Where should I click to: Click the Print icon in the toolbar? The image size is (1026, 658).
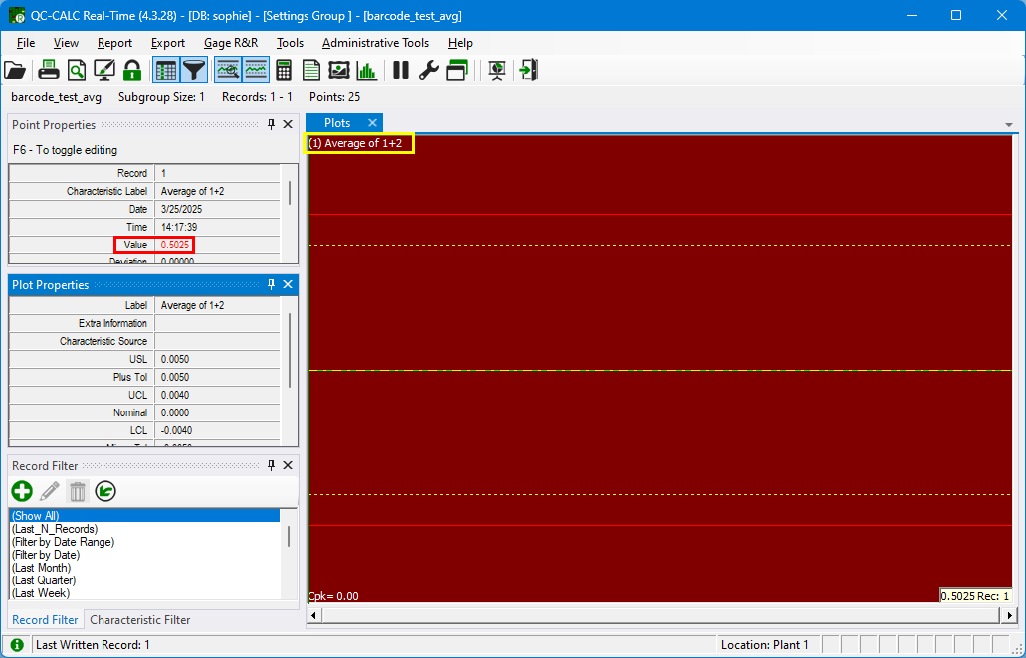tap(49, 70)
